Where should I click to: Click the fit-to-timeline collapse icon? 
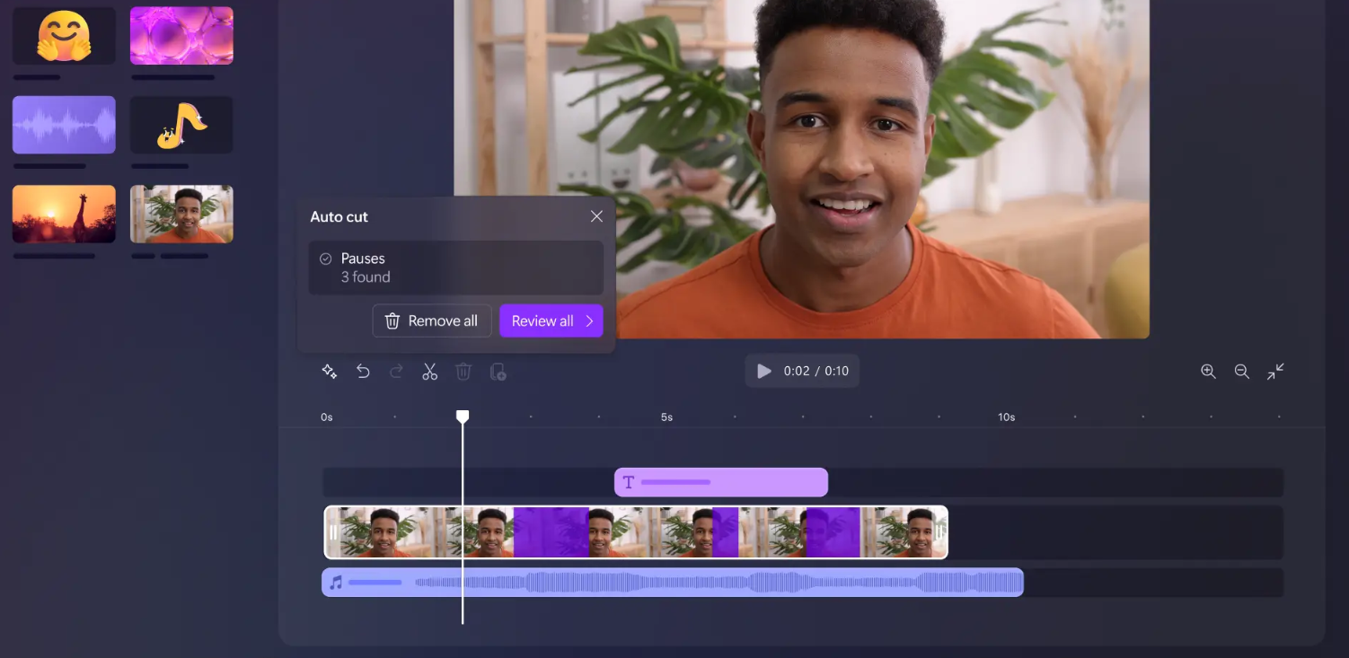1275,372
